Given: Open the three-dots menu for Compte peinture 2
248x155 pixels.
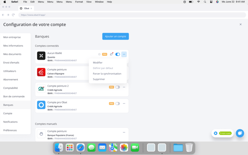Looking at the screenshot, I should coord(124,87).
